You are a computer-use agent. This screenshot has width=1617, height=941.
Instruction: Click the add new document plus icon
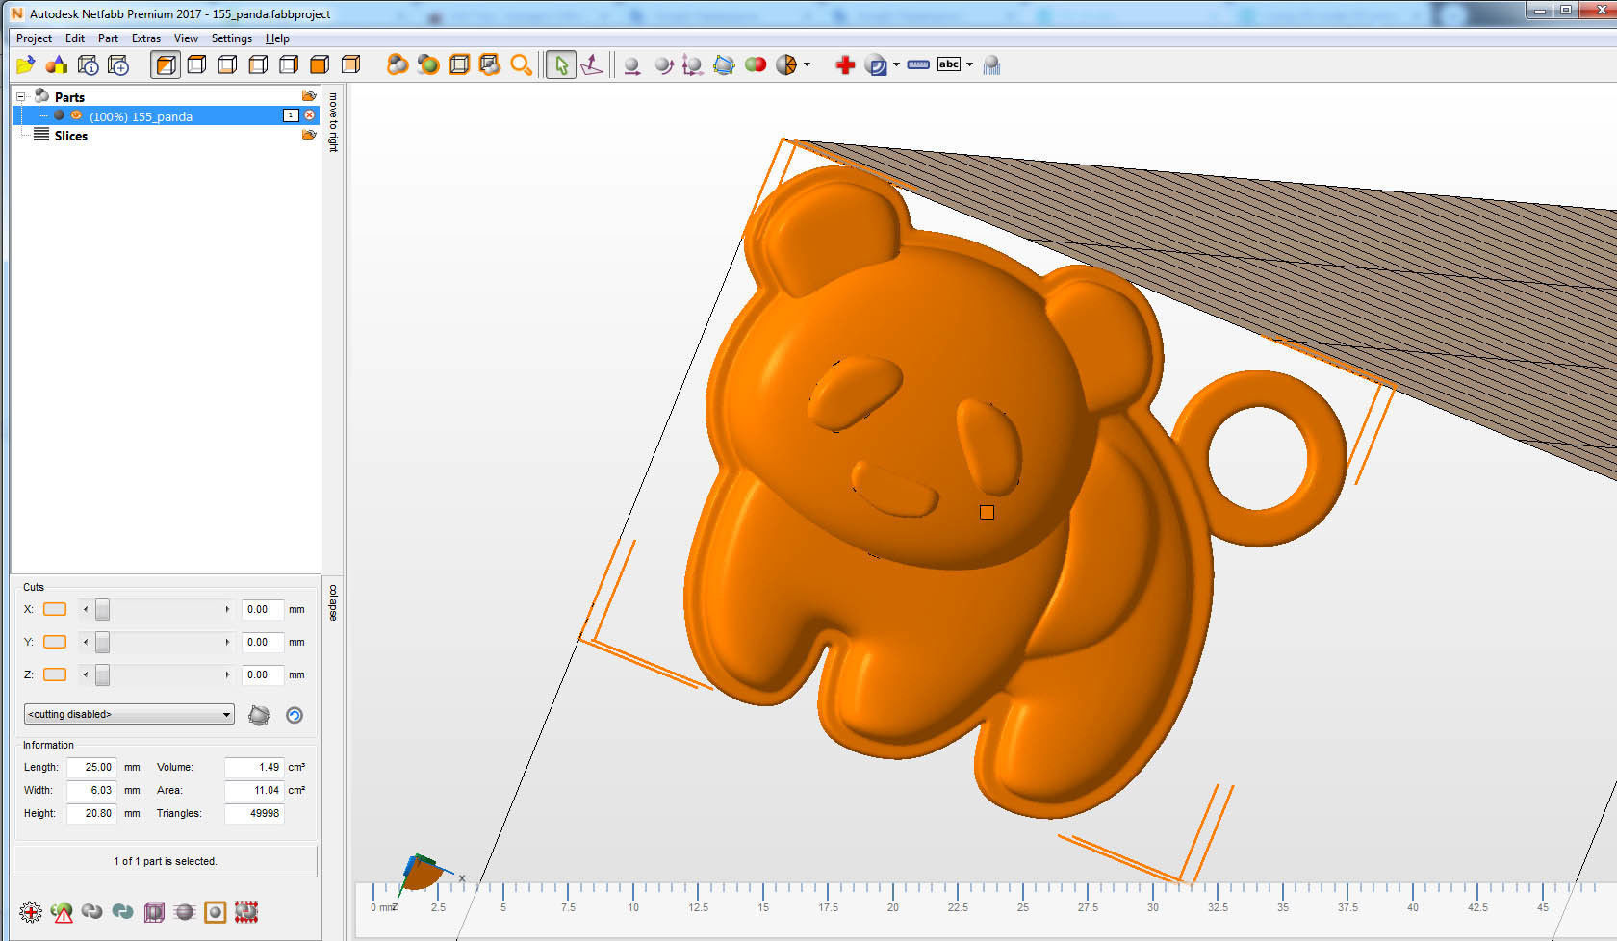(x=118, y=64)
